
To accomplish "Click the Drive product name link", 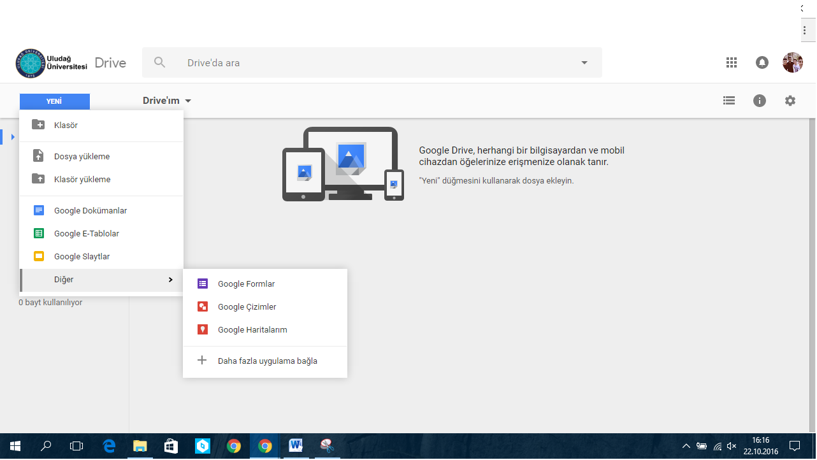I will 110,63.
